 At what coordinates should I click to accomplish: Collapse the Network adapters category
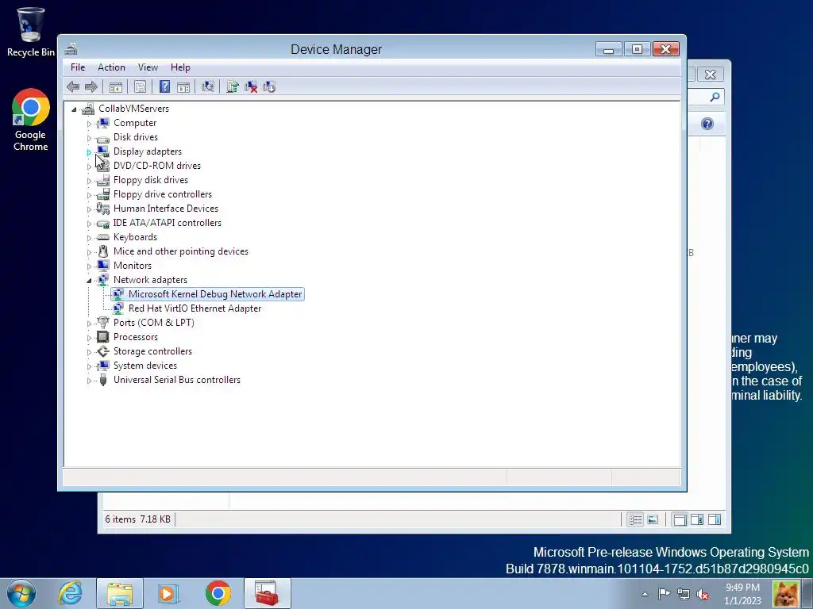89,281
